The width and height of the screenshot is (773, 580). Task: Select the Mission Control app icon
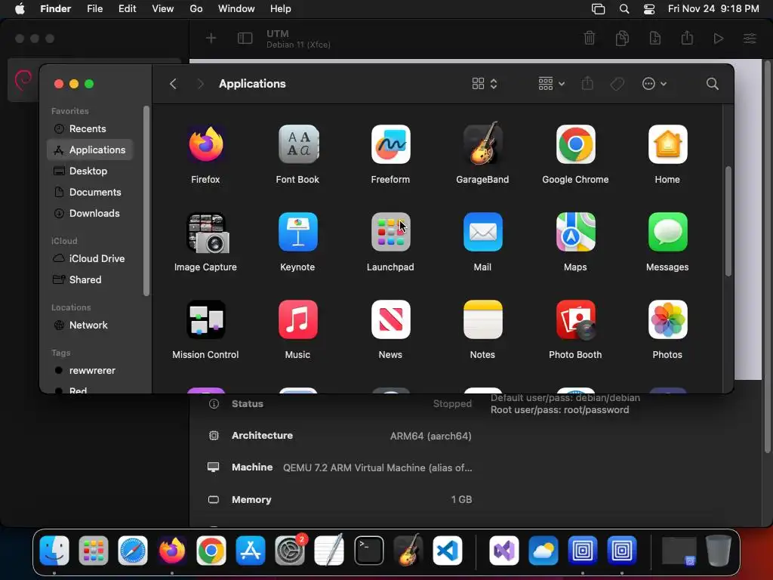pyautogui.click(x=205, y=319)
